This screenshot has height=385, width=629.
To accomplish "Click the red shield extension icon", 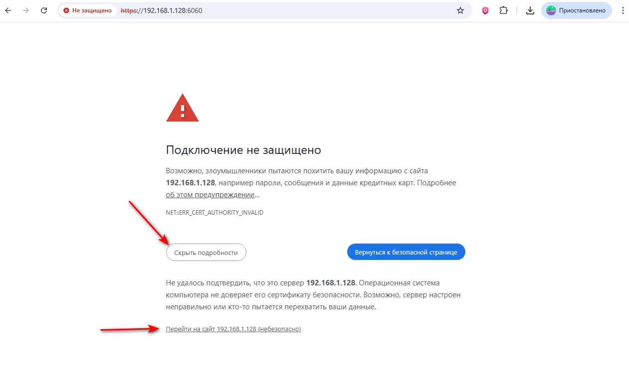I will [485, 10].
